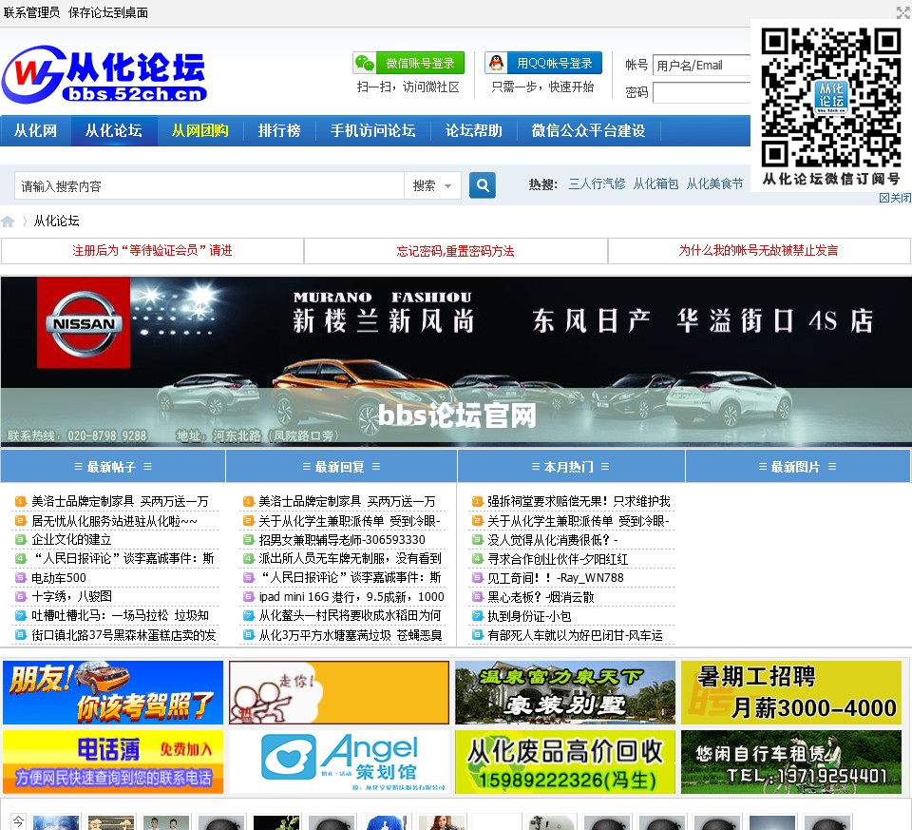Close the QR code popup via 关闭
This screenshot has height=830, width=912.
895,198
